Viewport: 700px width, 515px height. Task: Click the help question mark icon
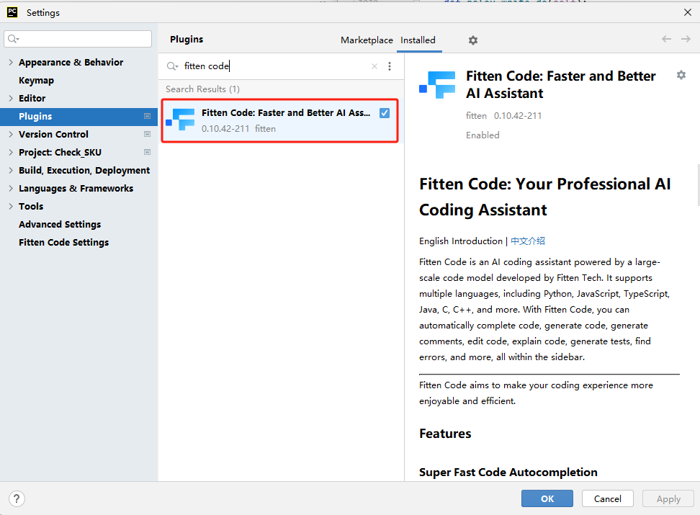(x=16, y=498)
